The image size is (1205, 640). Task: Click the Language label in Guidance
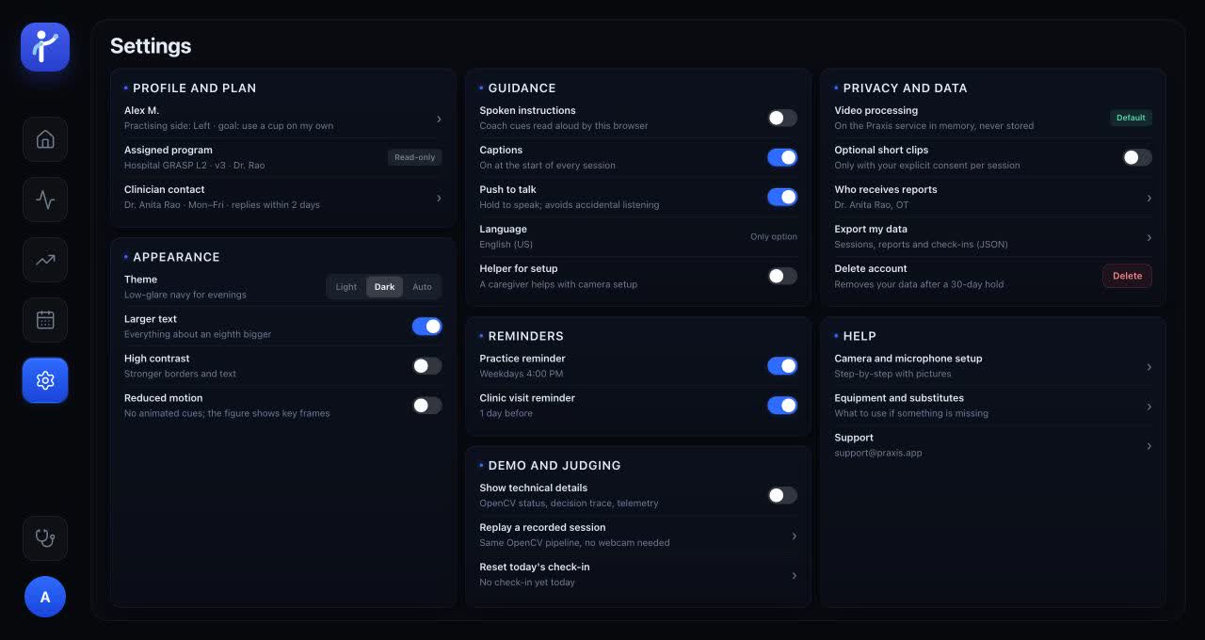[503, 229]
